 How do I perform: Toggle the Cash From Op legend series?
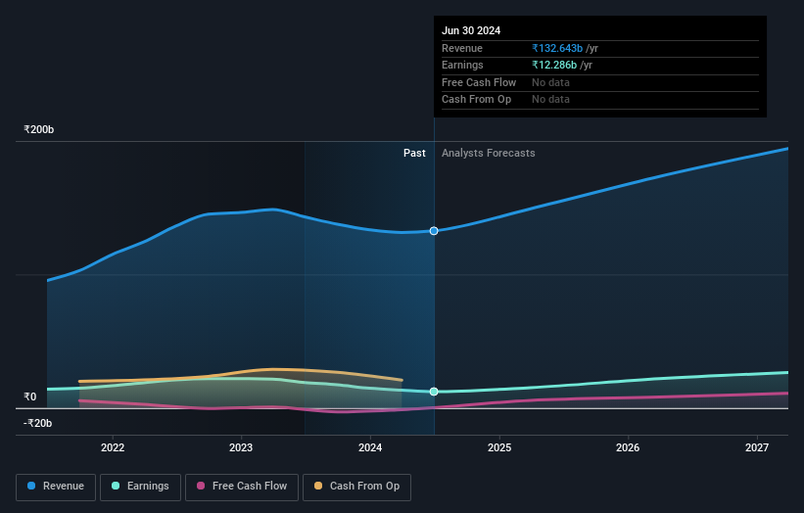pos(356,487)
